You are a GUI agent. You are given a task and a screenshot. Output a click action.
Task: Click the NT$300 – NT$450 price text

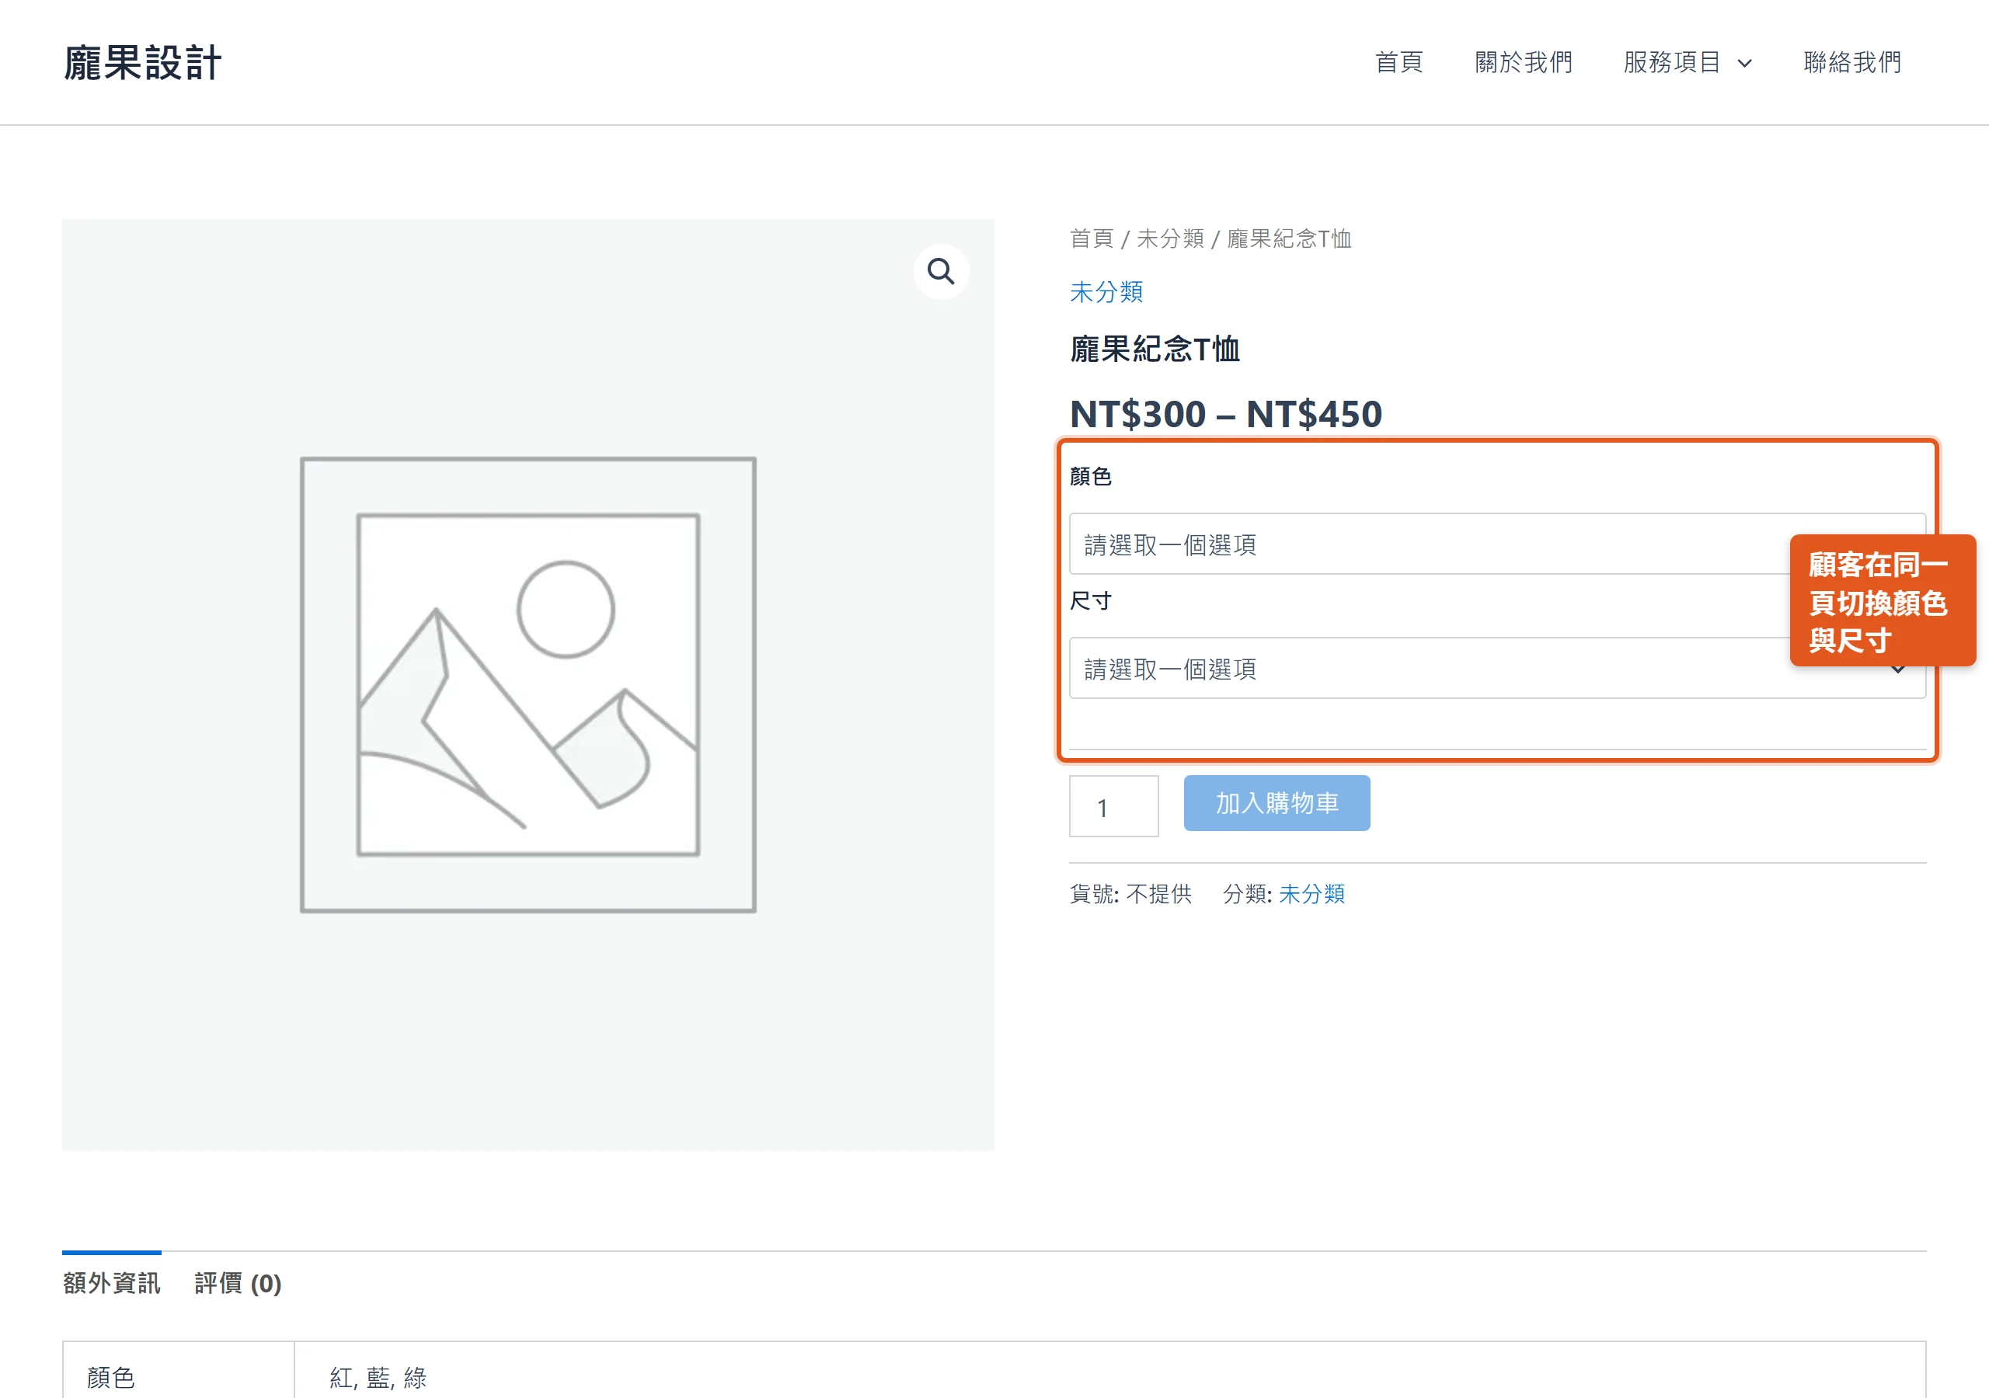[x=1226, y=414]
